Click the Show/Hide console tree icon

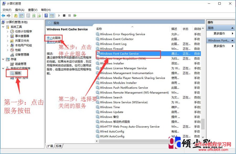tap(21, 15)
